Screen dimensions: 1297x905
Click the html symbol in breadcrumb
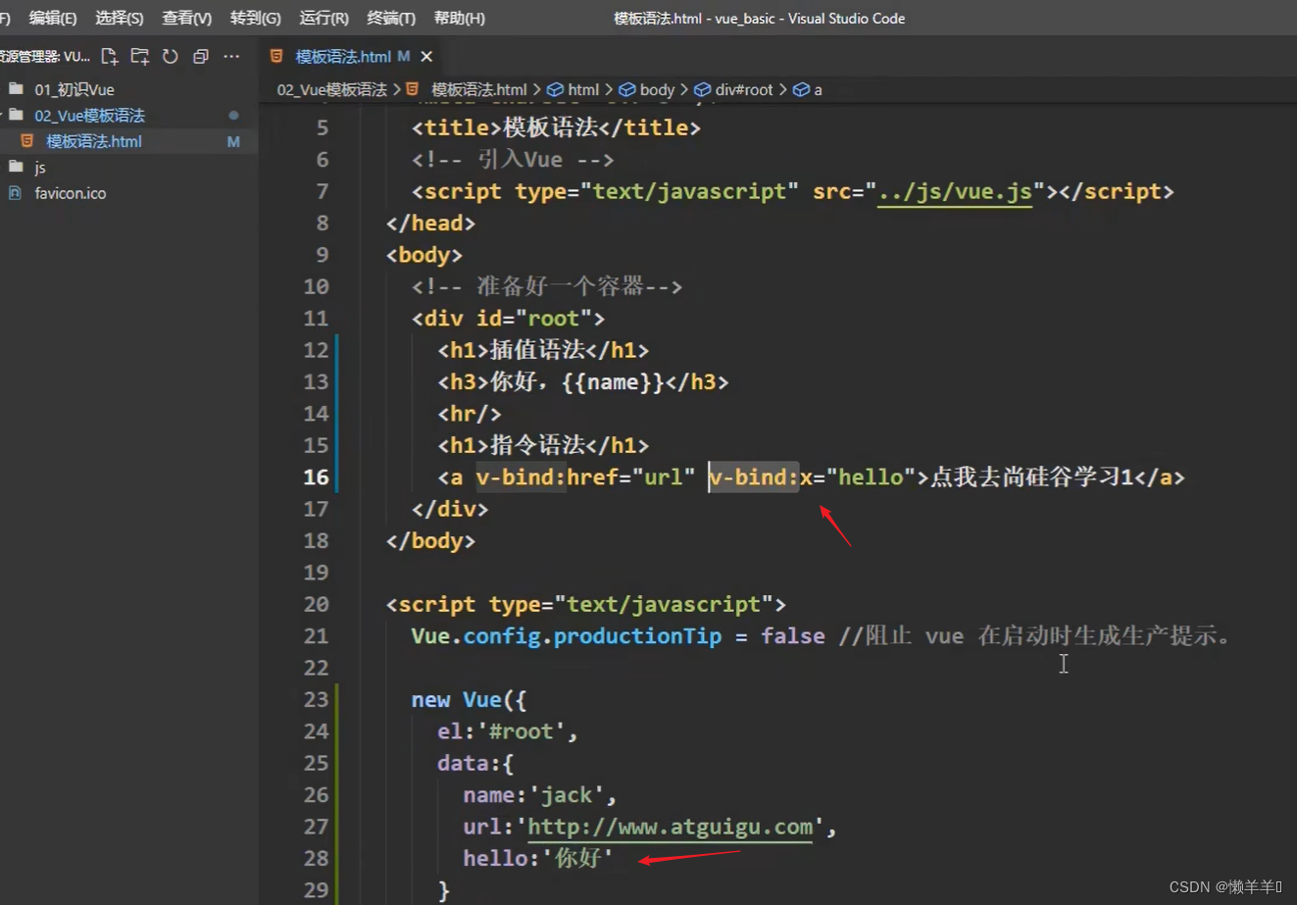[582, 90]
